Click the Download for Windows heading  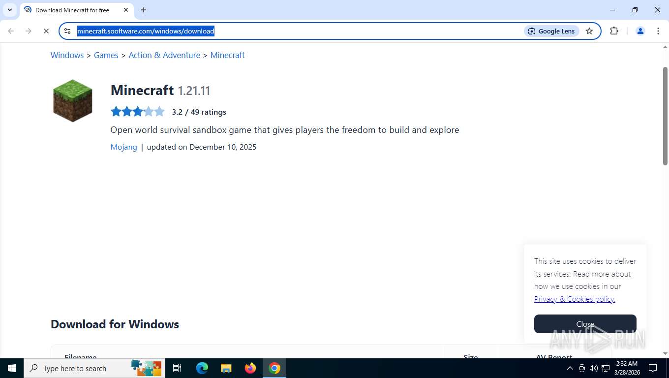pos(115,324)
